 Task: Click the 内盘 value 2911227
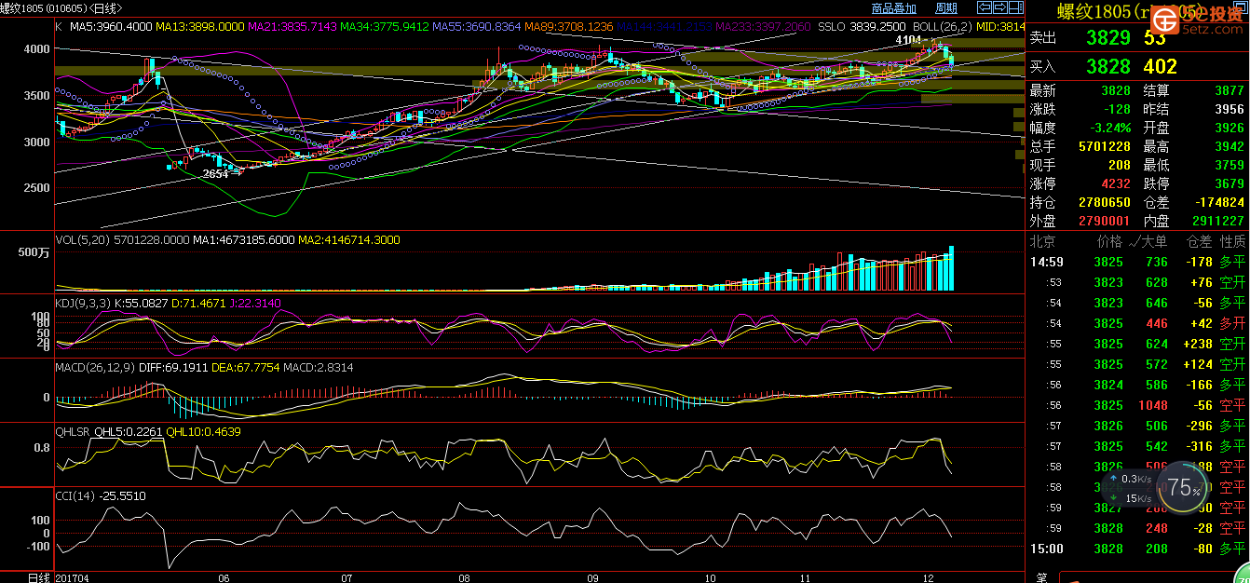tap(1217, 221)
